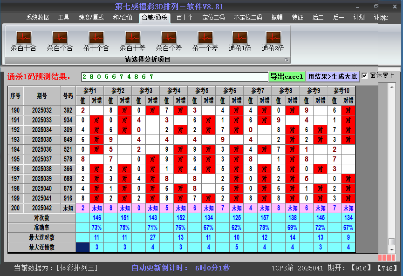Select the 振幅 menu tab
Image resolution: width=403 pixels, height=276 pixels.
tap(277, 18)
